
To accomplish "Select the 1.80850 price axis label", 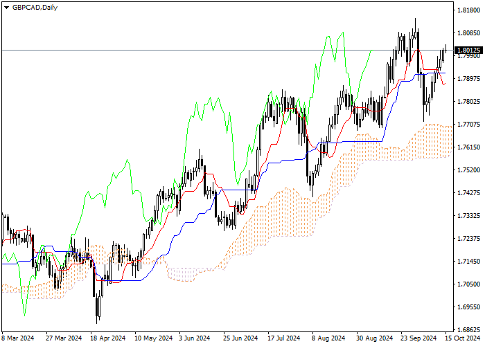I will [469, 33].
